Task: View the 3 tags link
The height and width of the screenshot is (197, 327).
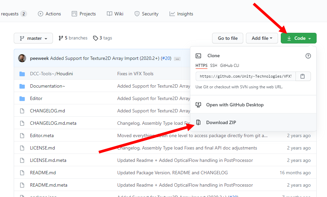Action: pos(103,38)
